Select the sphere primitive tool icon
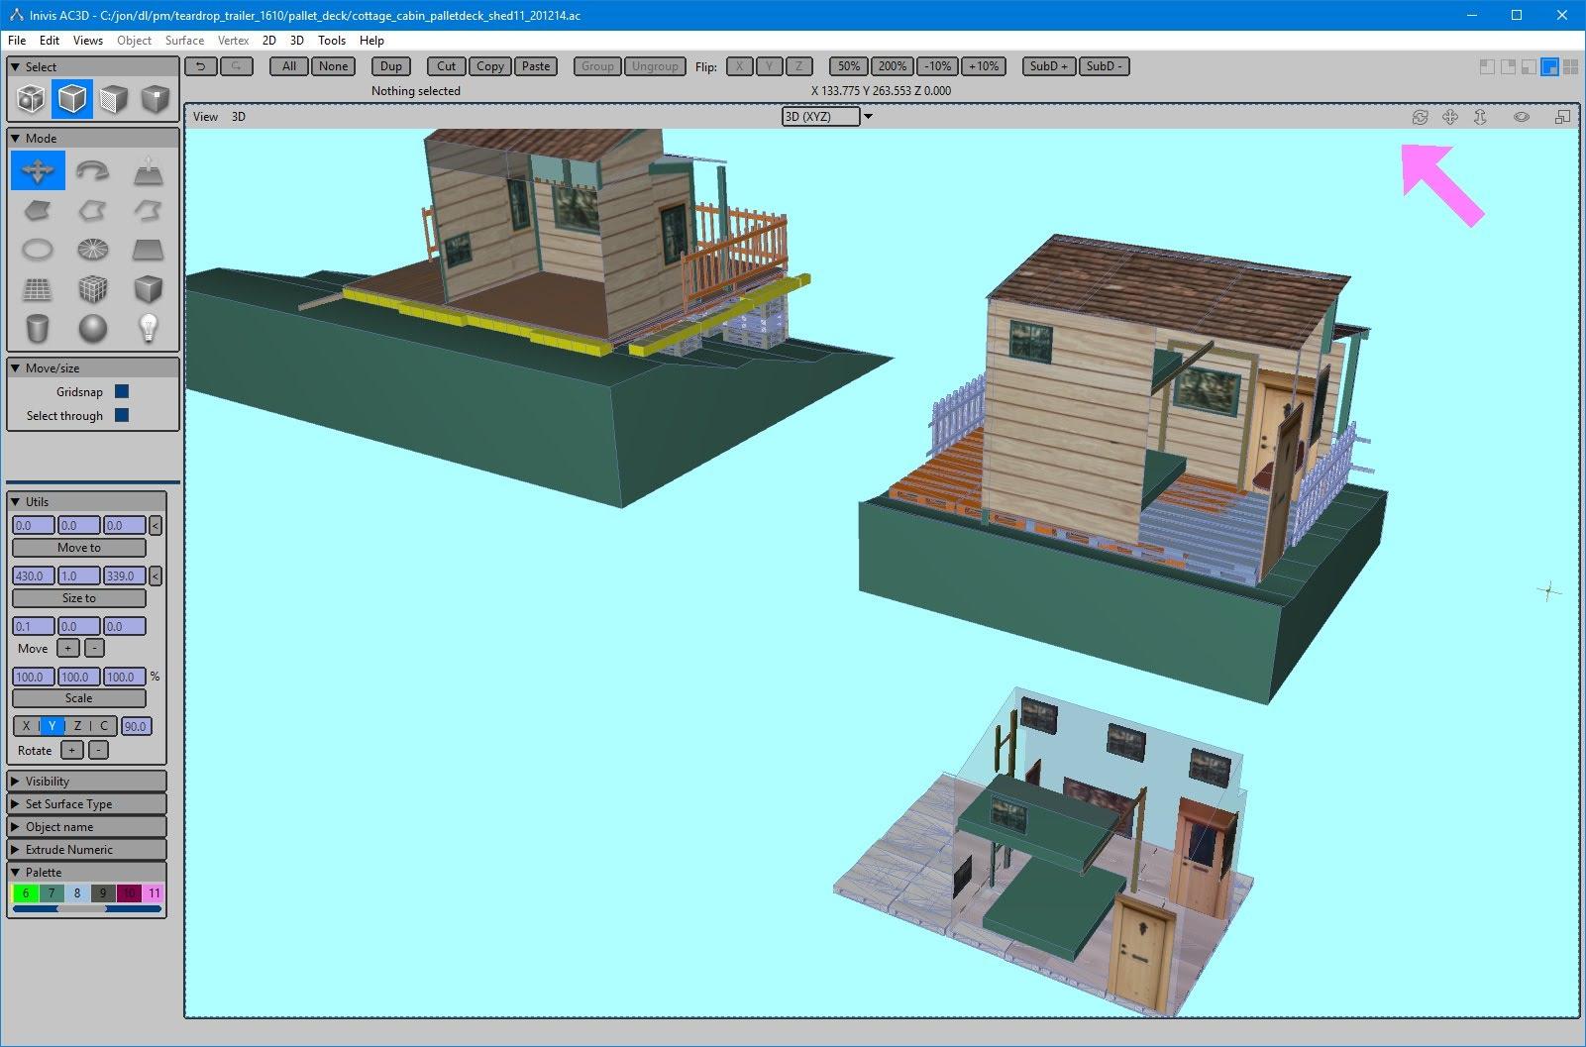Image resolution: width=1586 pixels, height=1047 pixels. coord(94,329)
